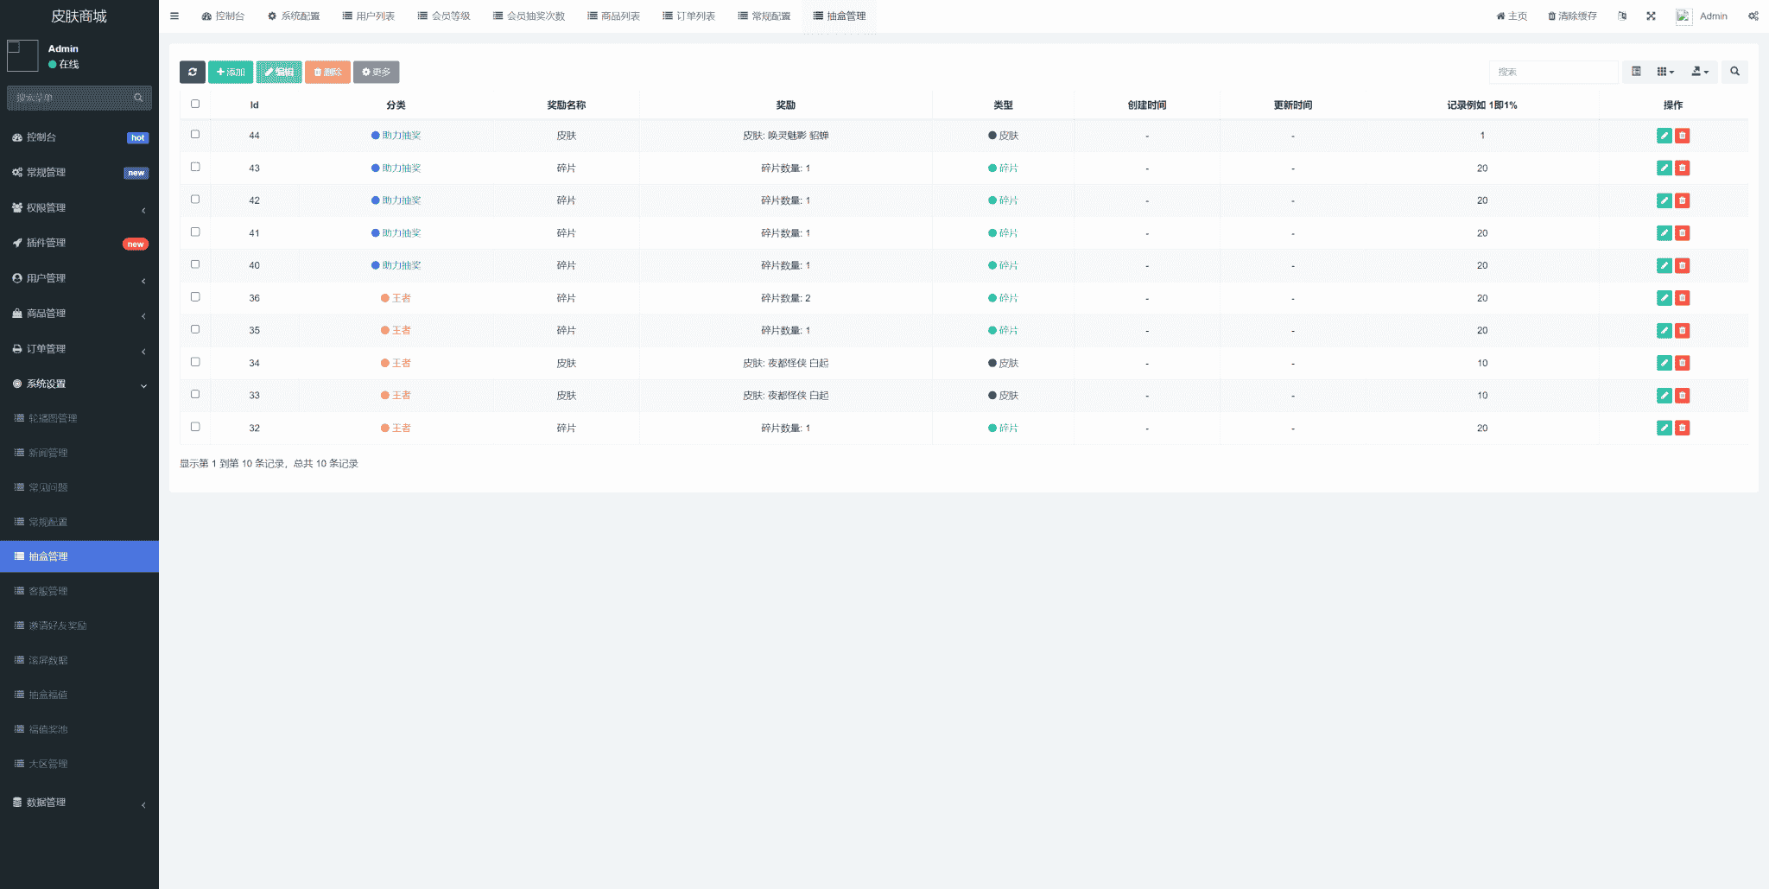Click the 清除缓存 link in header
This screenshot has height=889, width=1769.
click(1572, 16)
